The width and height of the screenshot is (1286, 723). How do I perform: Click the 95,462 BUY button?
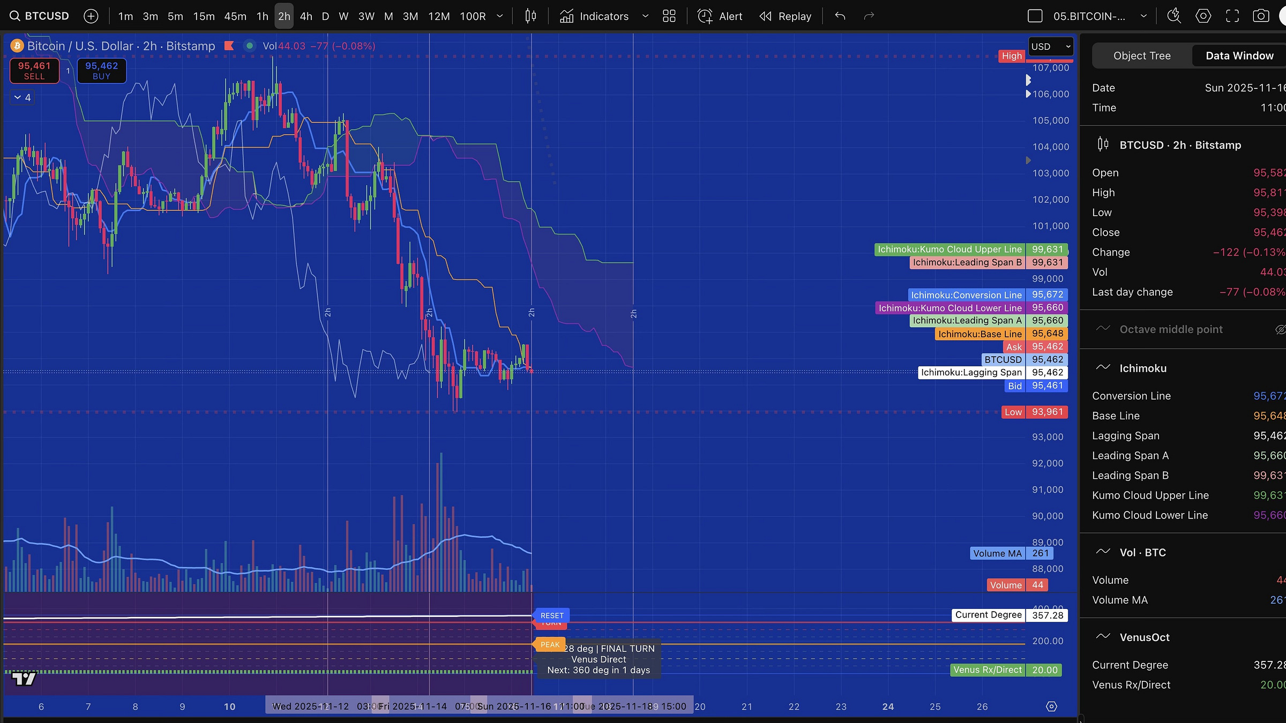pos(102,71)
